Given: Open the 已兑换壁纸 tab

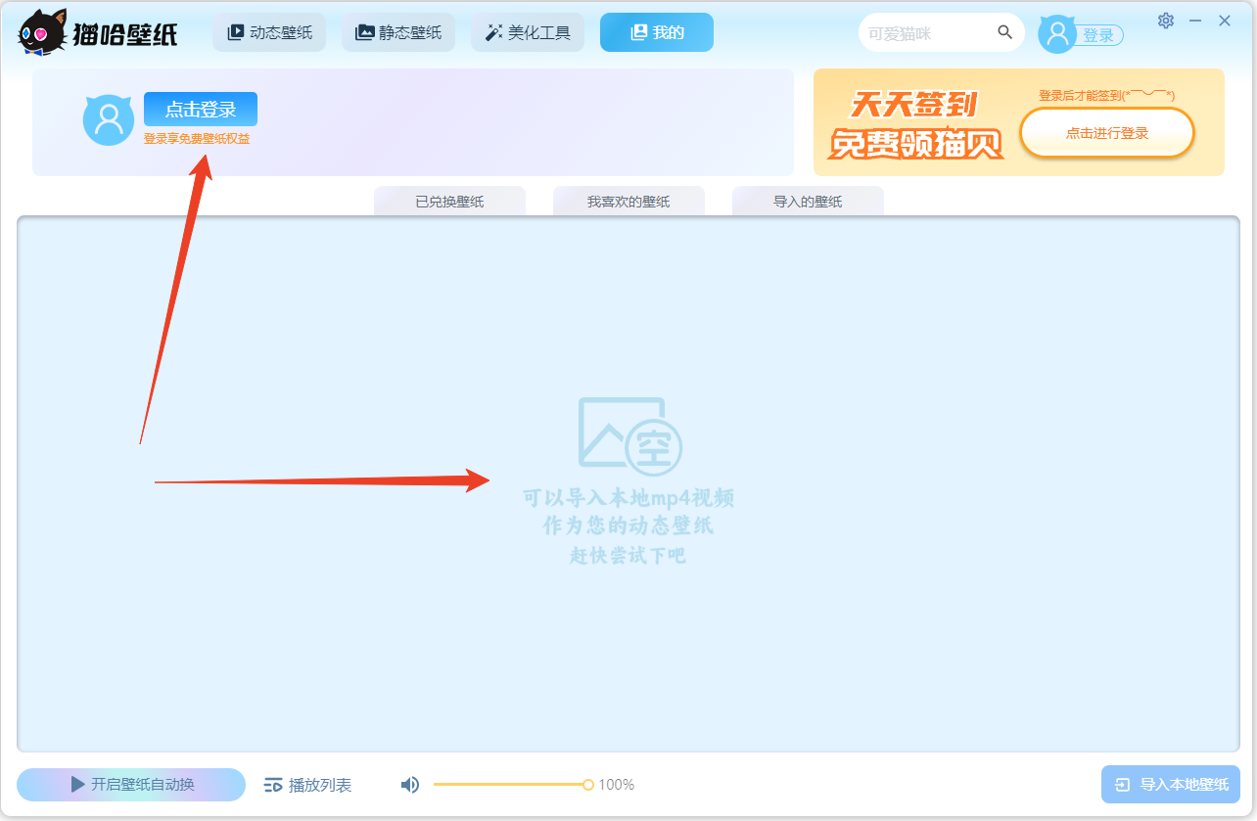Looking at the screenshot, I should [x=449, y=202].
